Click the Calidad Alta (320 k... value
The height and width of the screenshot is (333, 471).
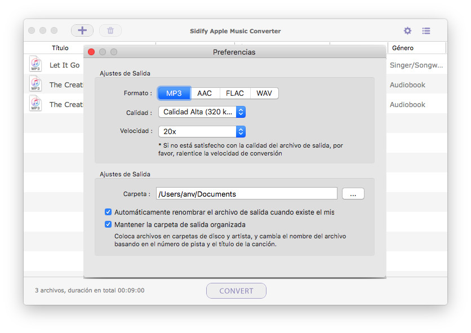click(x=198, y=112)
